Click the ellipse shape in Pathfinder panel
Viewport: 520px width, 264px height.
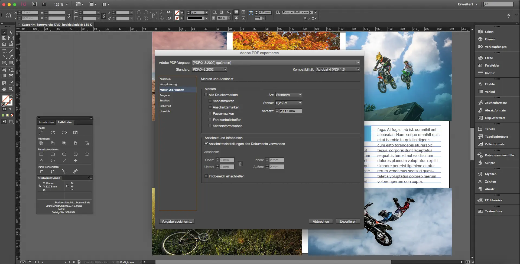point(87,154)
